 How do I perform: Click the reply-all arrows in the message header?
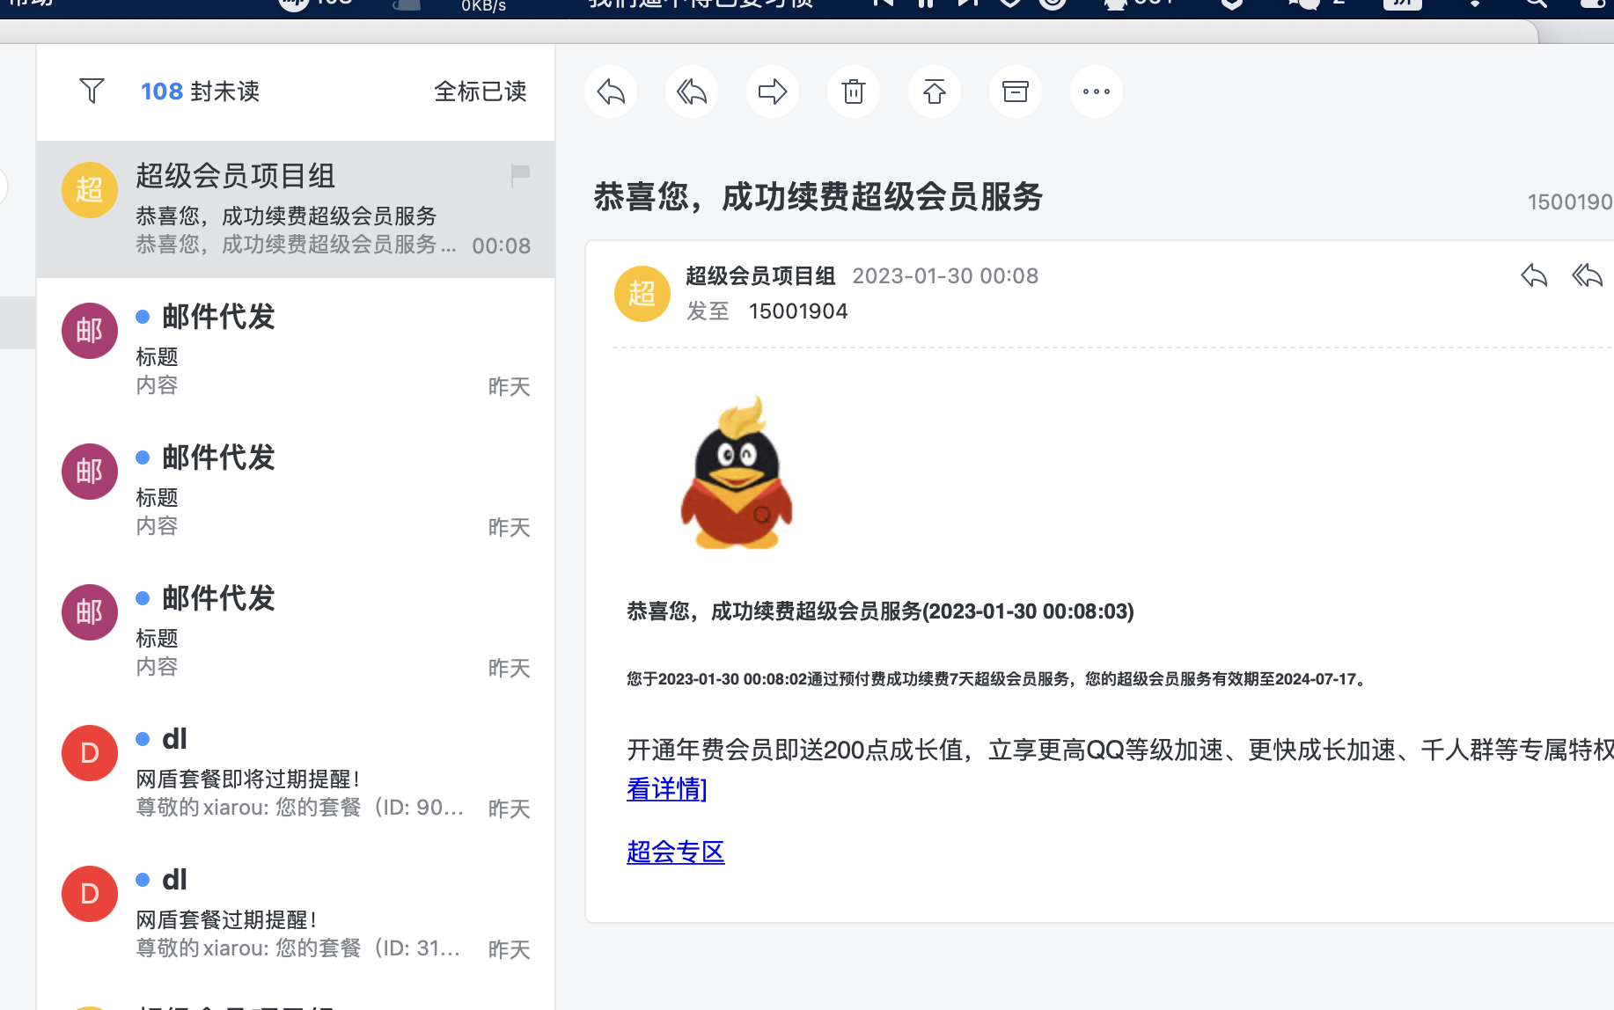1588,275
